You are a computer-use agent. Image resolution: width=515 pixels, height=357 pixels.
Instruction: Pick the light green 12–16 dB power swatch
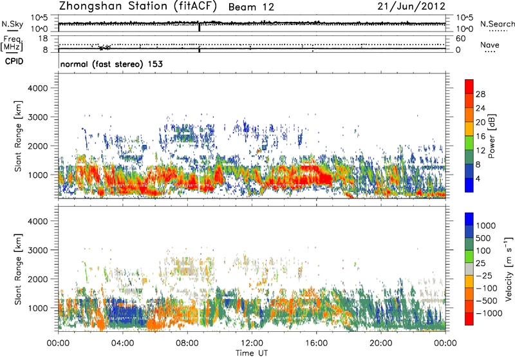469,143
